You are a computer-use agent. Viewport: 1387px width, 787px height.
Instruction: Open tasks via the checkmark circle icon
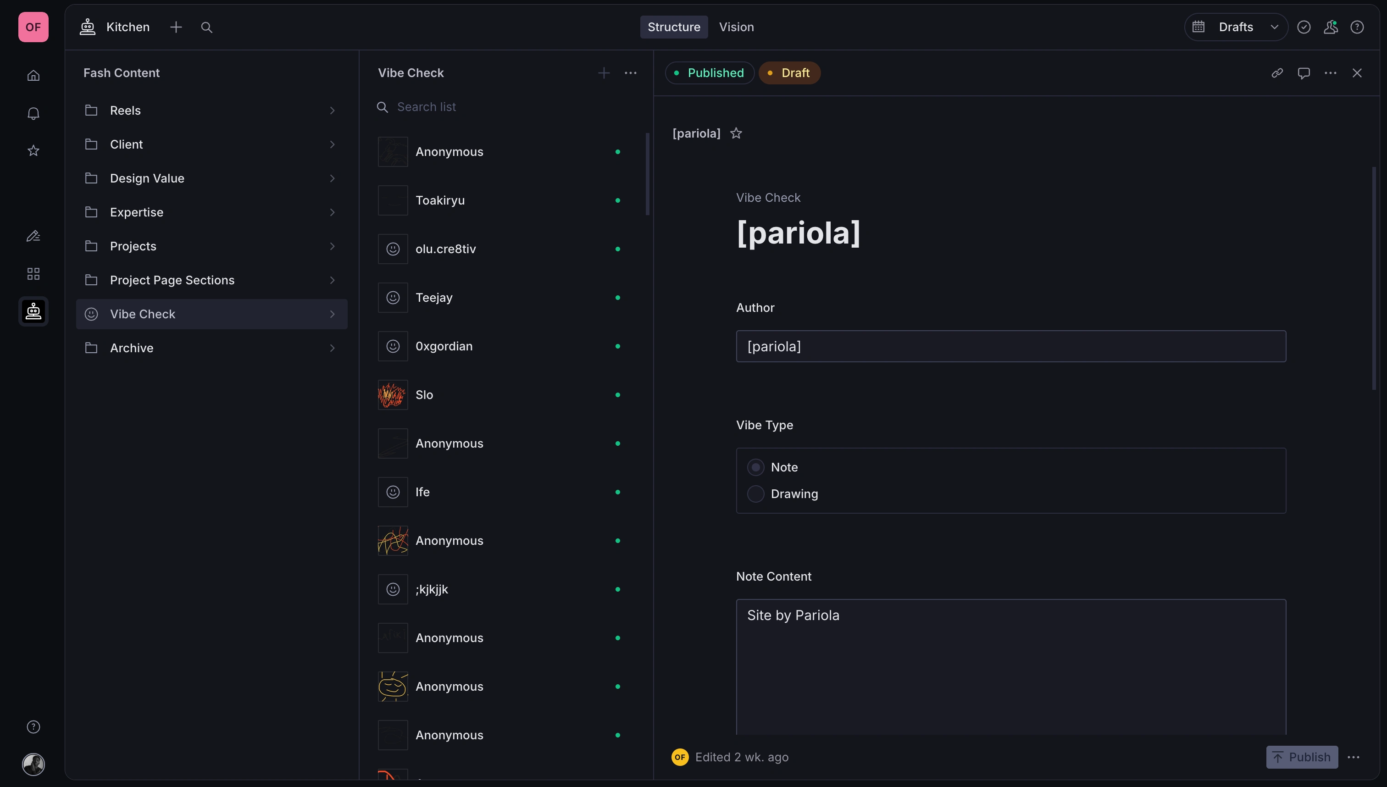(x=1304, y=27)
